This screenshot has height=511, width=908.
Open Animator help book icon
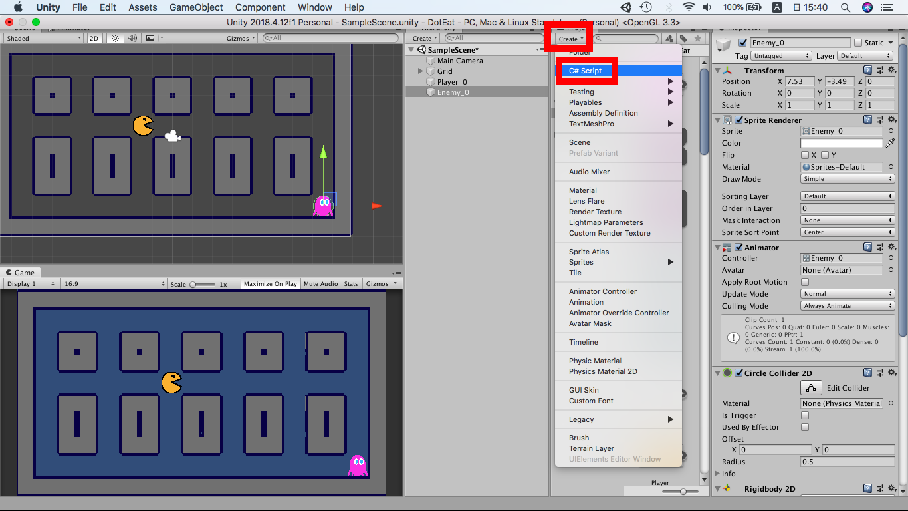[x=868, y=247]
